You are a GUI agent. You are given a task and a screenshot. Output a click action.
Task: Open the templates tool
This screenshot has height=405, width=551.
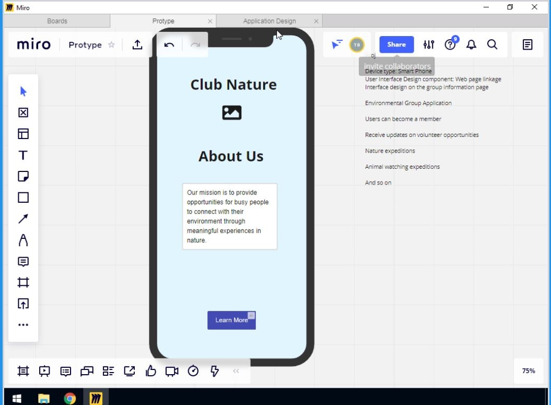pos(23,134)
